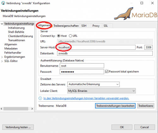The height and width of the screenshot is (133, 158).
Task: Click the sidebar horizontal scrollbar thumb
Action: (x=16, y=109)
